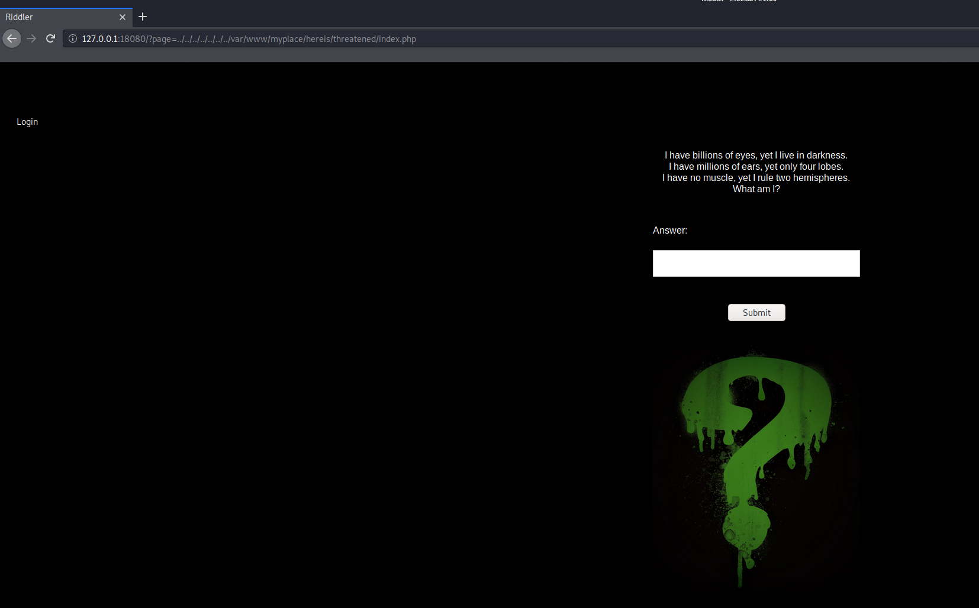Viewport: 979px width, 608px height.
Task: Reload the current page
Action: point(51,38)
